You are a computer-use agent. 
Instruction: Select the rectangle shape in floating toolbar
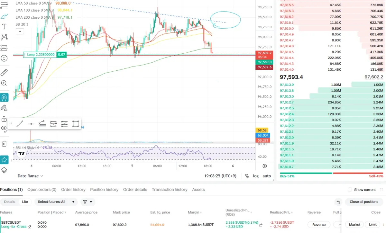click(76, 124)
